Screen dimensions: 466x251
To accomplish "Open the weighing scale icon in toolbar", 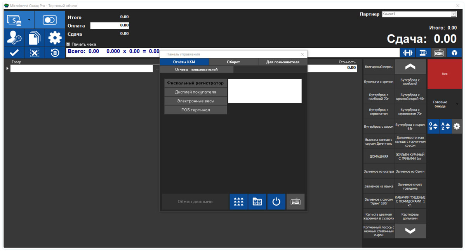I will pos(407,53).
